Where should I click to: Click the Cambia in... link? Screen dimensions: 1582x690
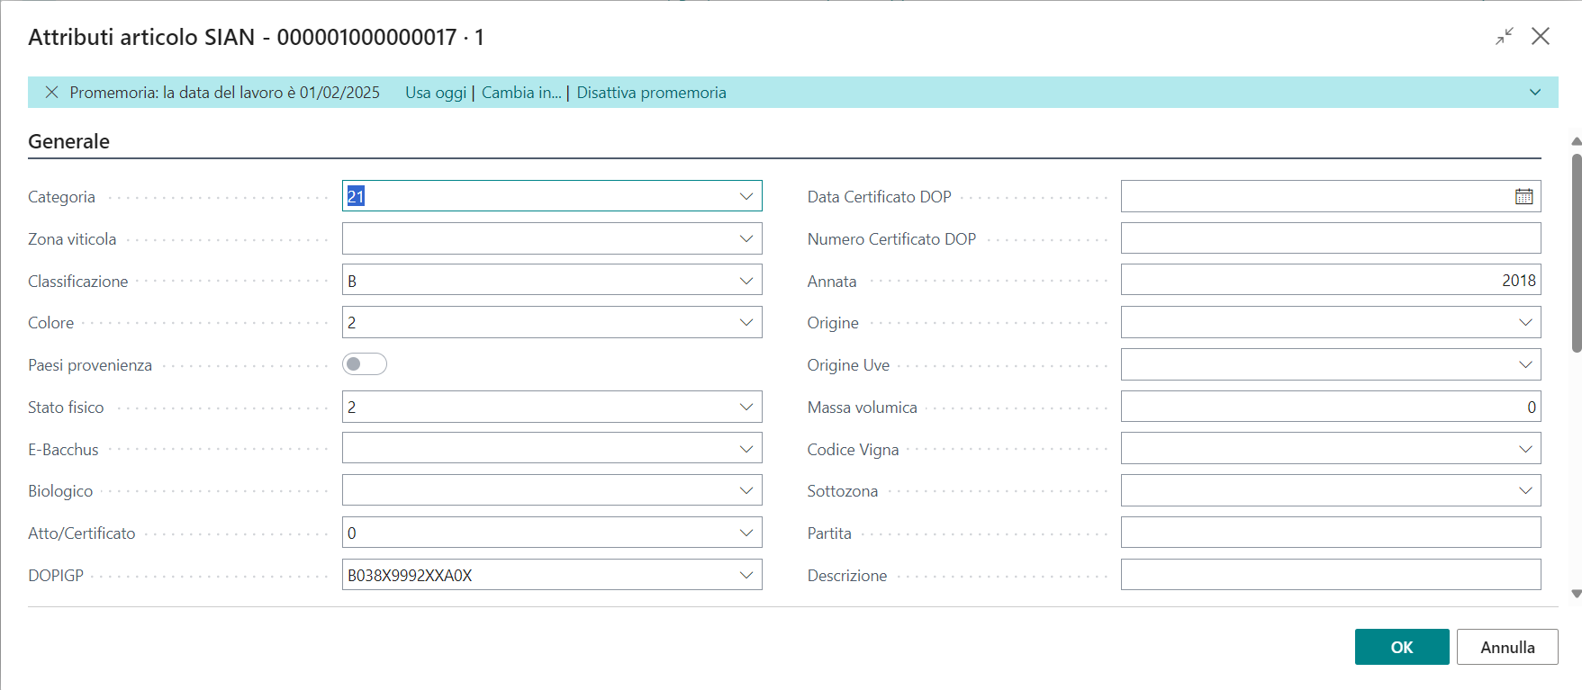521,93
